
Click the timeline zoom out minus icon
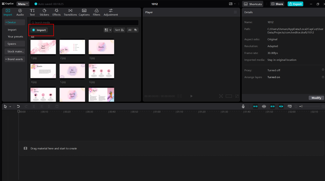point(296,107)
